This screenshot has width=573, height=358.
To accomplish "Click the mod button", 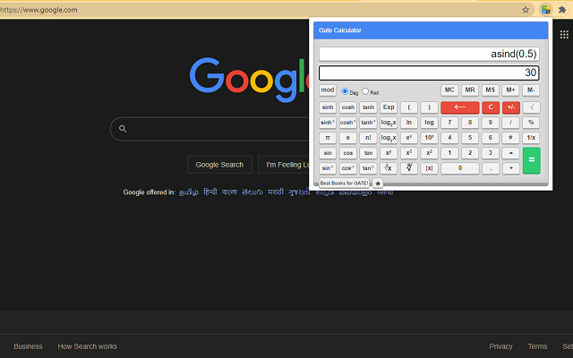I will (328, 90).
